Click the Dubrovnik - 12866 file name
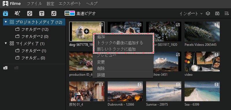This screenshot has height=110, width=231. (121, 105)
